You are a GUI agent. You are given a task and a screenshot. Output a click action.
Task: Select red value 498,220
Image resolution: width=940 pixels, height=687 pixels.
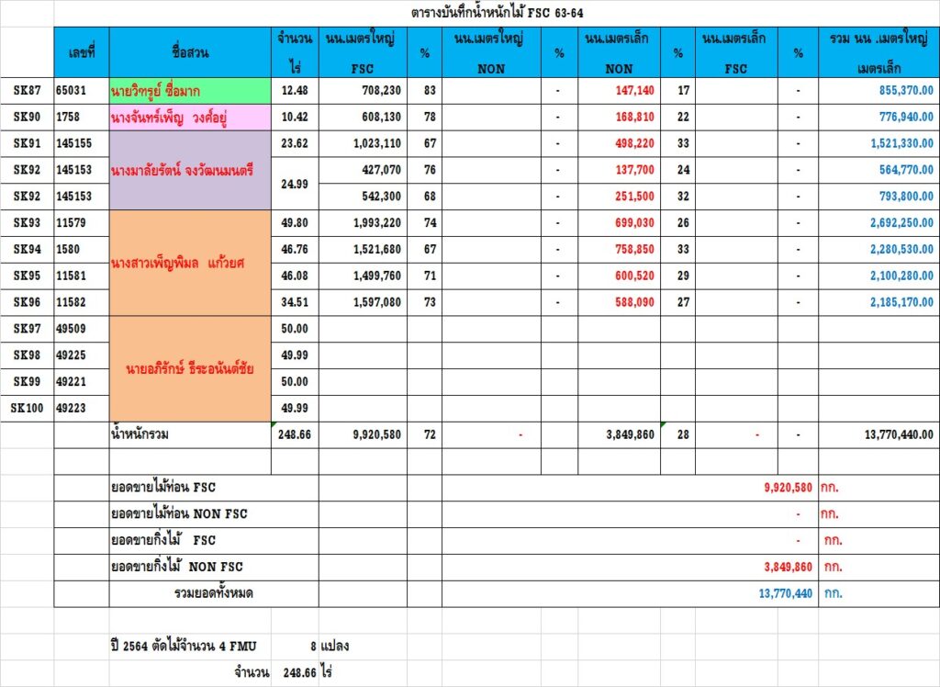(x=619, y=143)
